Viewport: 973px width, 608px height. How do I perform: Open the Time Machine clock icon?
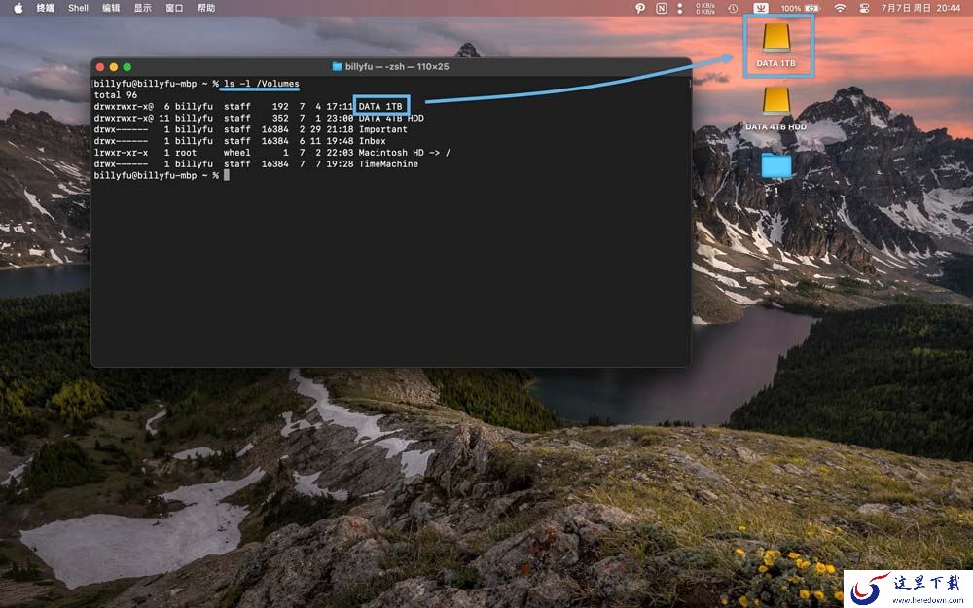click(x=733, y=8)
